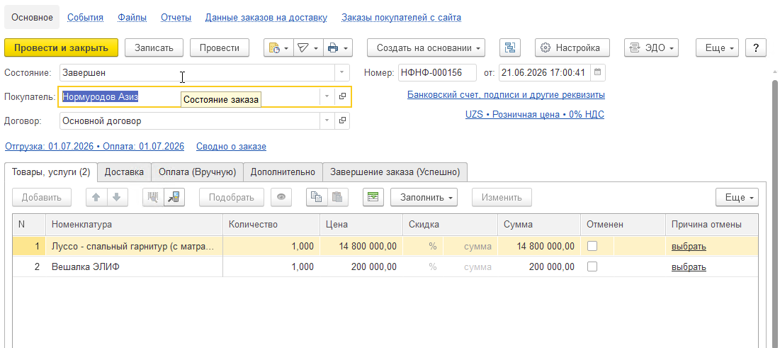Click the Покупатель field Нормуродов Азиз
780x348 pixels.
click(189, 96)
